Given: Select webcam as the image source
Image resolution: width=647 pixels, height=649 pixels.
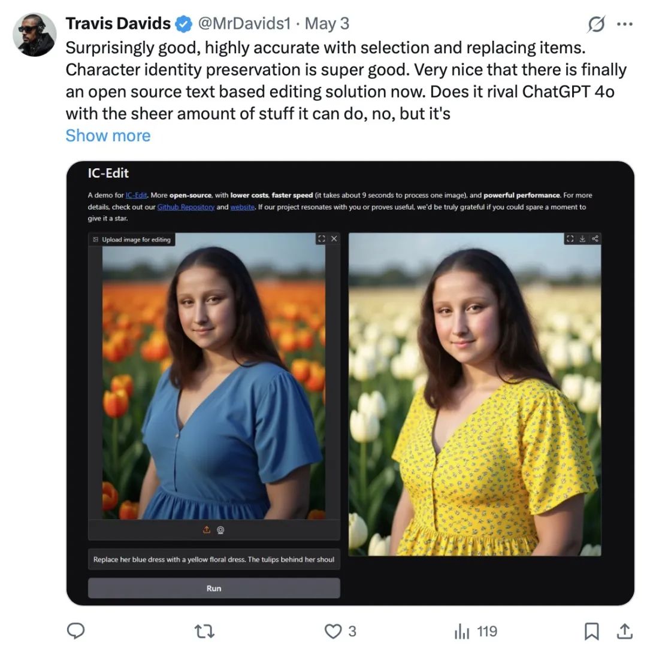Looking at the screenshot, I should tap(221, 530).
